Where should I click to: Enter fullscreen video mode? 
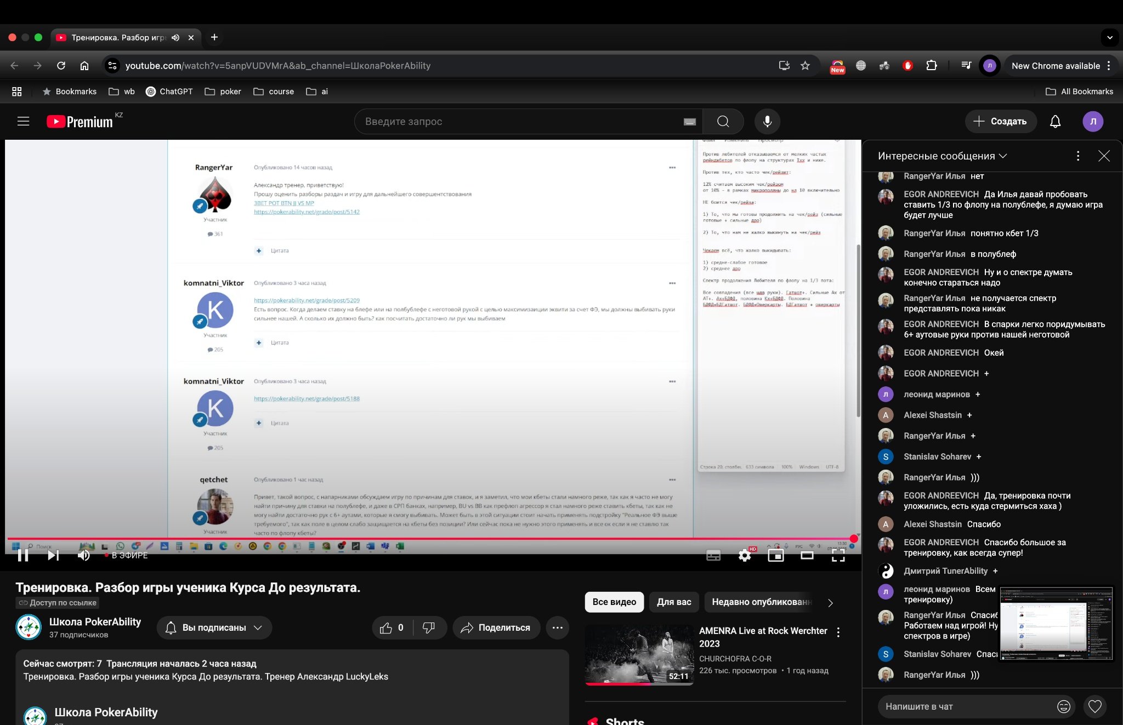point(838,556)
